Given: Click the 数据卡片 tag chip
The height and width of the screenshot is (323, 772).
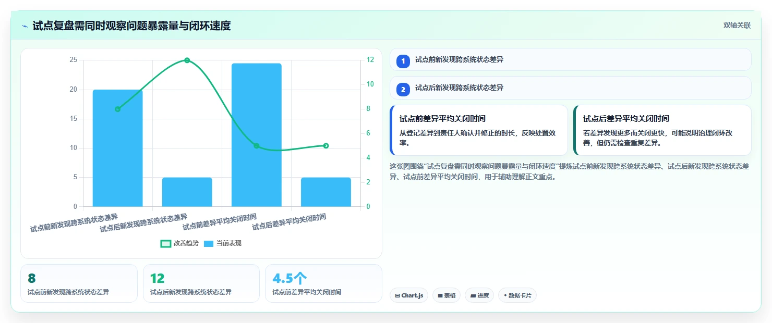Looking at the screenshot, I should tap(517, 295).
